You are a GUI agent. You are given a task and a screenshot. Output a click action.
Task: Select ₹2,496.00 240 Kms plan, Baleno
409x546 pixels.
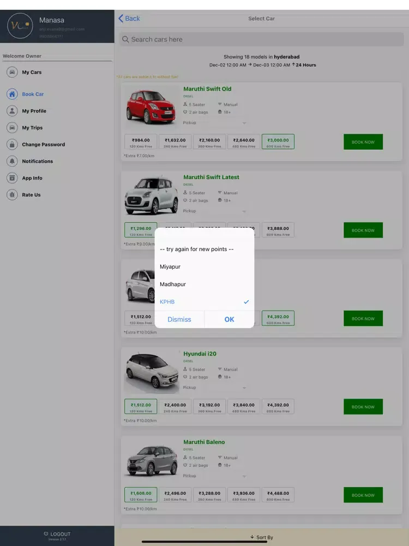(x=175, y=495)
